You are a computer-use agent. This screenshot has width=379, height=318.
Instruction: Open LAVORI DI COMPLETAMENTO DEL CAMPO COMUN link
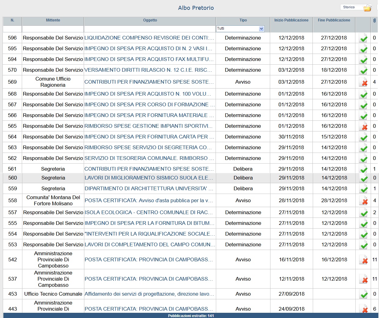(150, 244)
